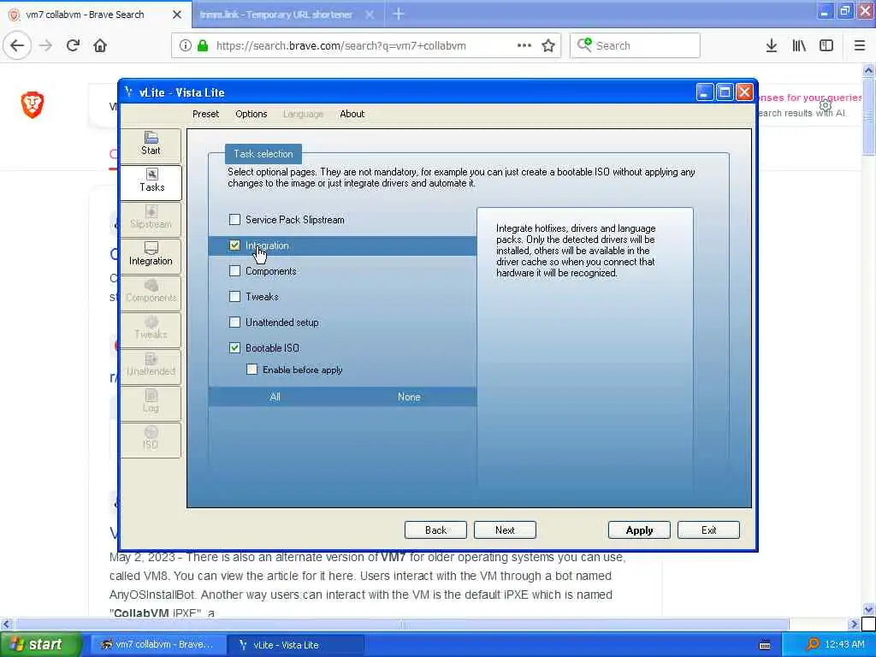Click the Components sidebar icon

pyautogui.click(x=151, y=292)
